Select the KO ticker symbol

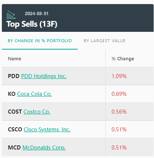click(12, 94)
